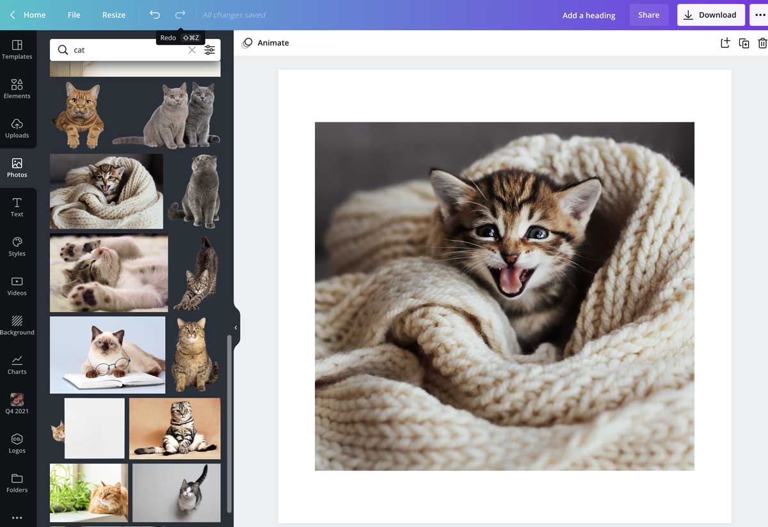Clear the cat search text
The height and width of the screenshot is (527, 768).
point(191,50)
